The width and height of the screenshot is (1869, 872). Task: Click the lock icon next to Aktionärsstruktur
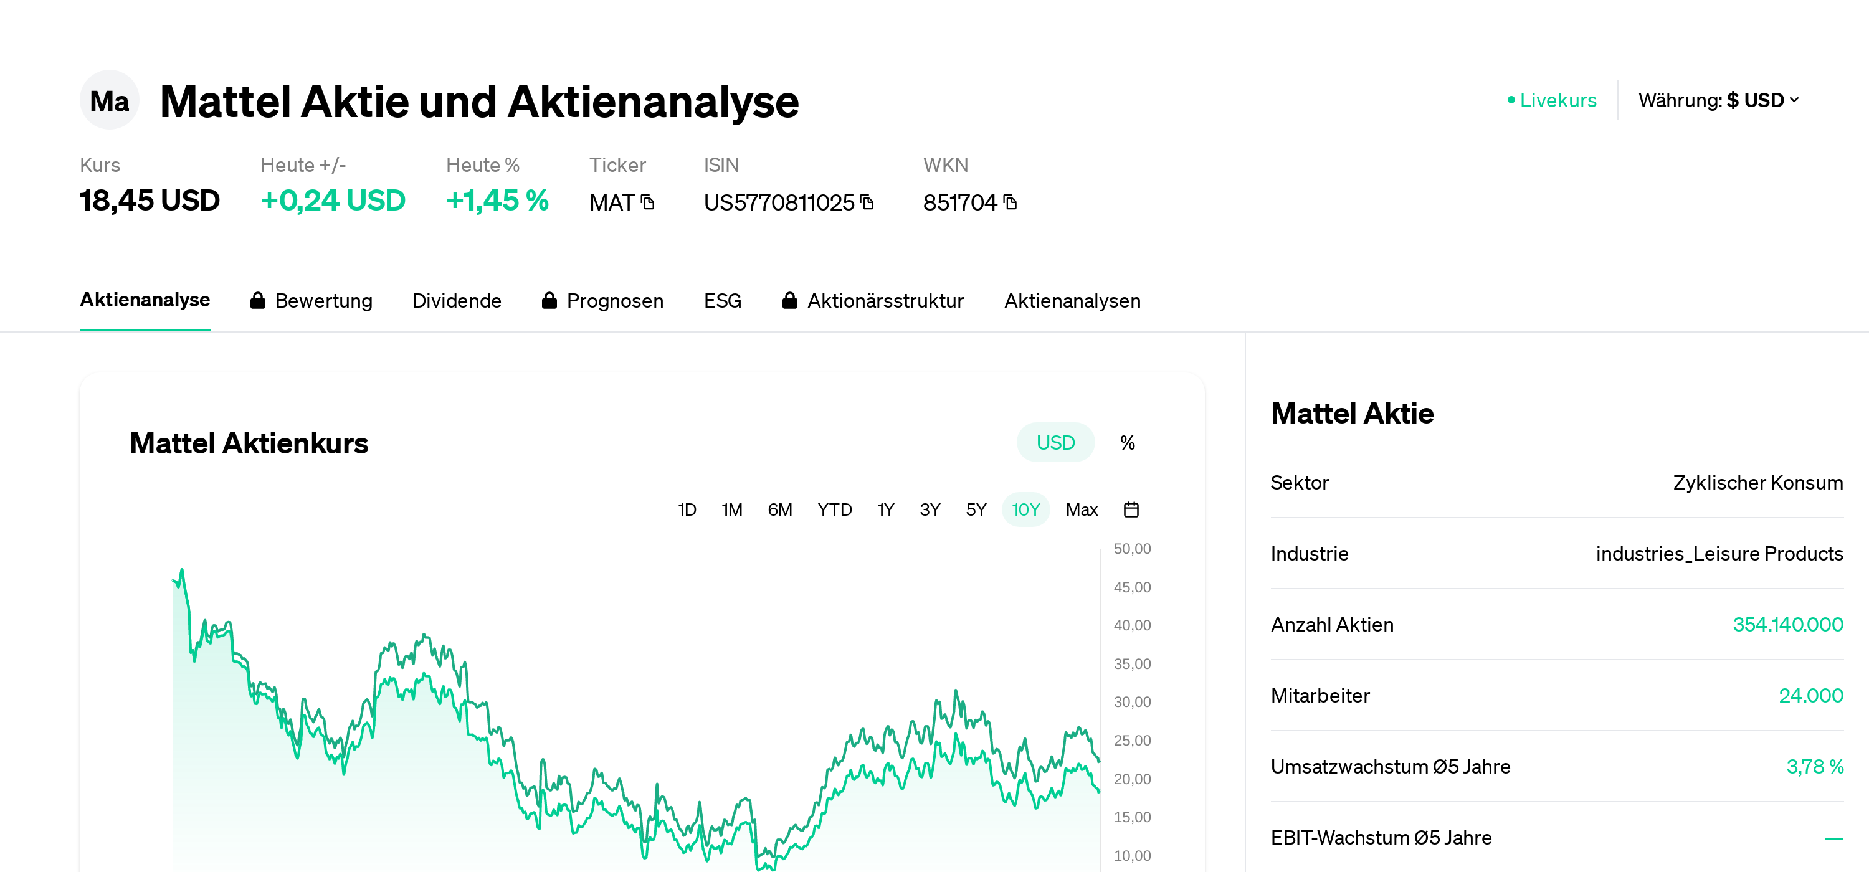pyautogui.click(x=790, y=300)
